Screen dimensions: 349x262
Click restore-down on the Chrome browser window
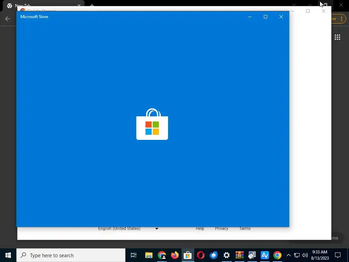tap(325, 5)
